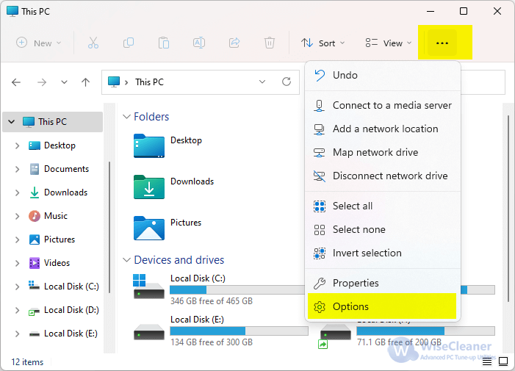Click the 134 GB free of 300 GB text
This screenshot has width=515, height=371.
pos(212,342)
